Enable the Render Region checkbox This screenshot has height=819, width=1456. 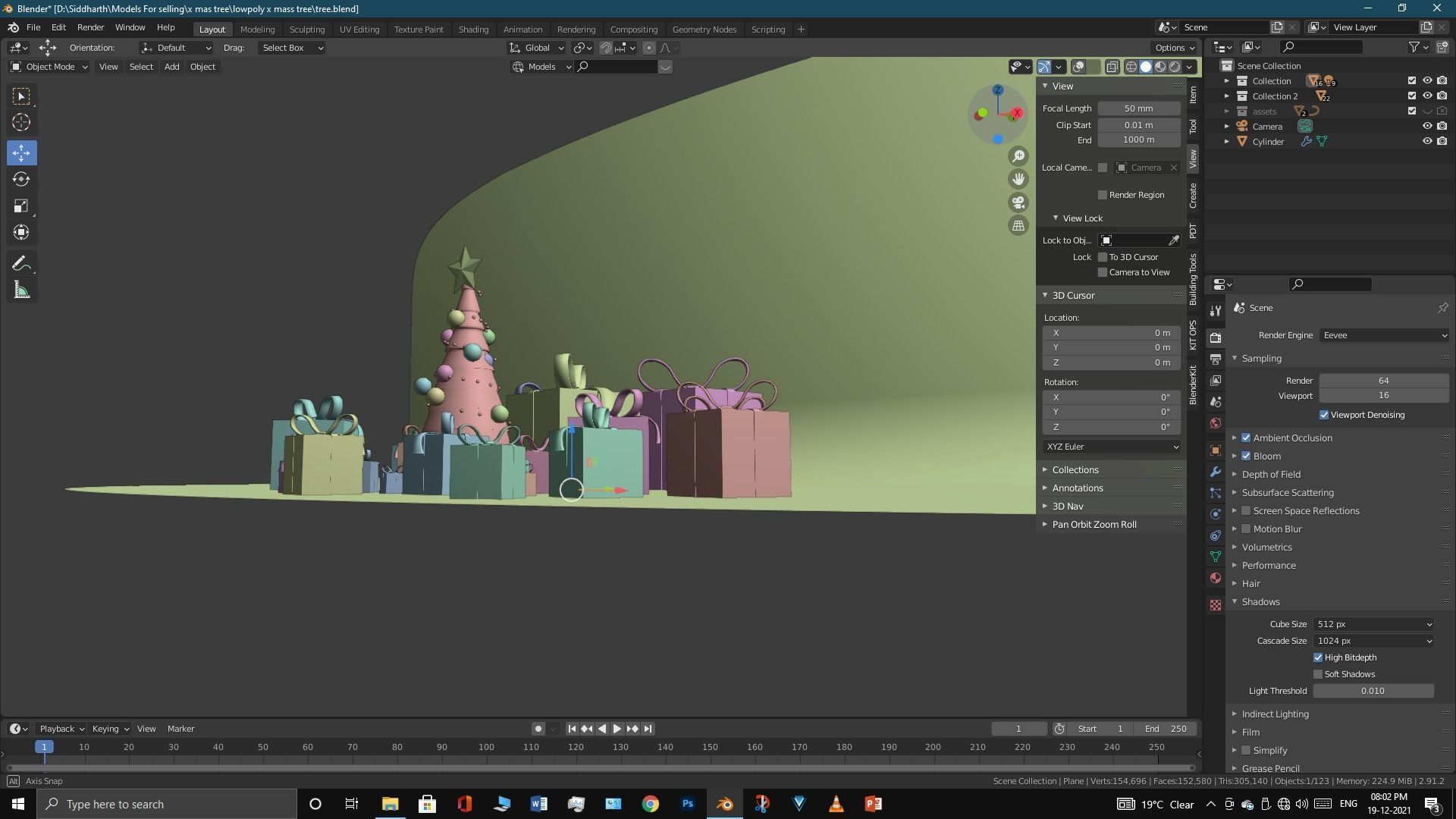[x=1103, y=195]
